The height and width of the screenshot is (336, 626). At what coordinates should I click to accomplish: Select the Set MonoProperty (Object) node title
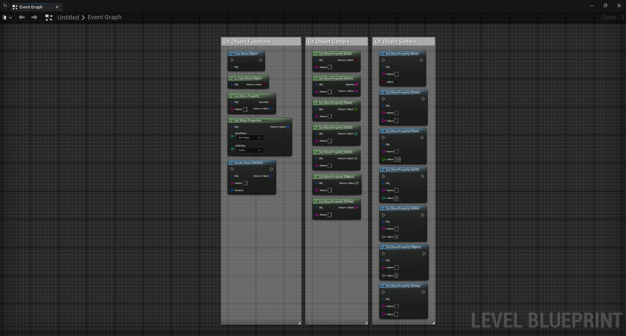pyautogui.click(x=403, y=247)
